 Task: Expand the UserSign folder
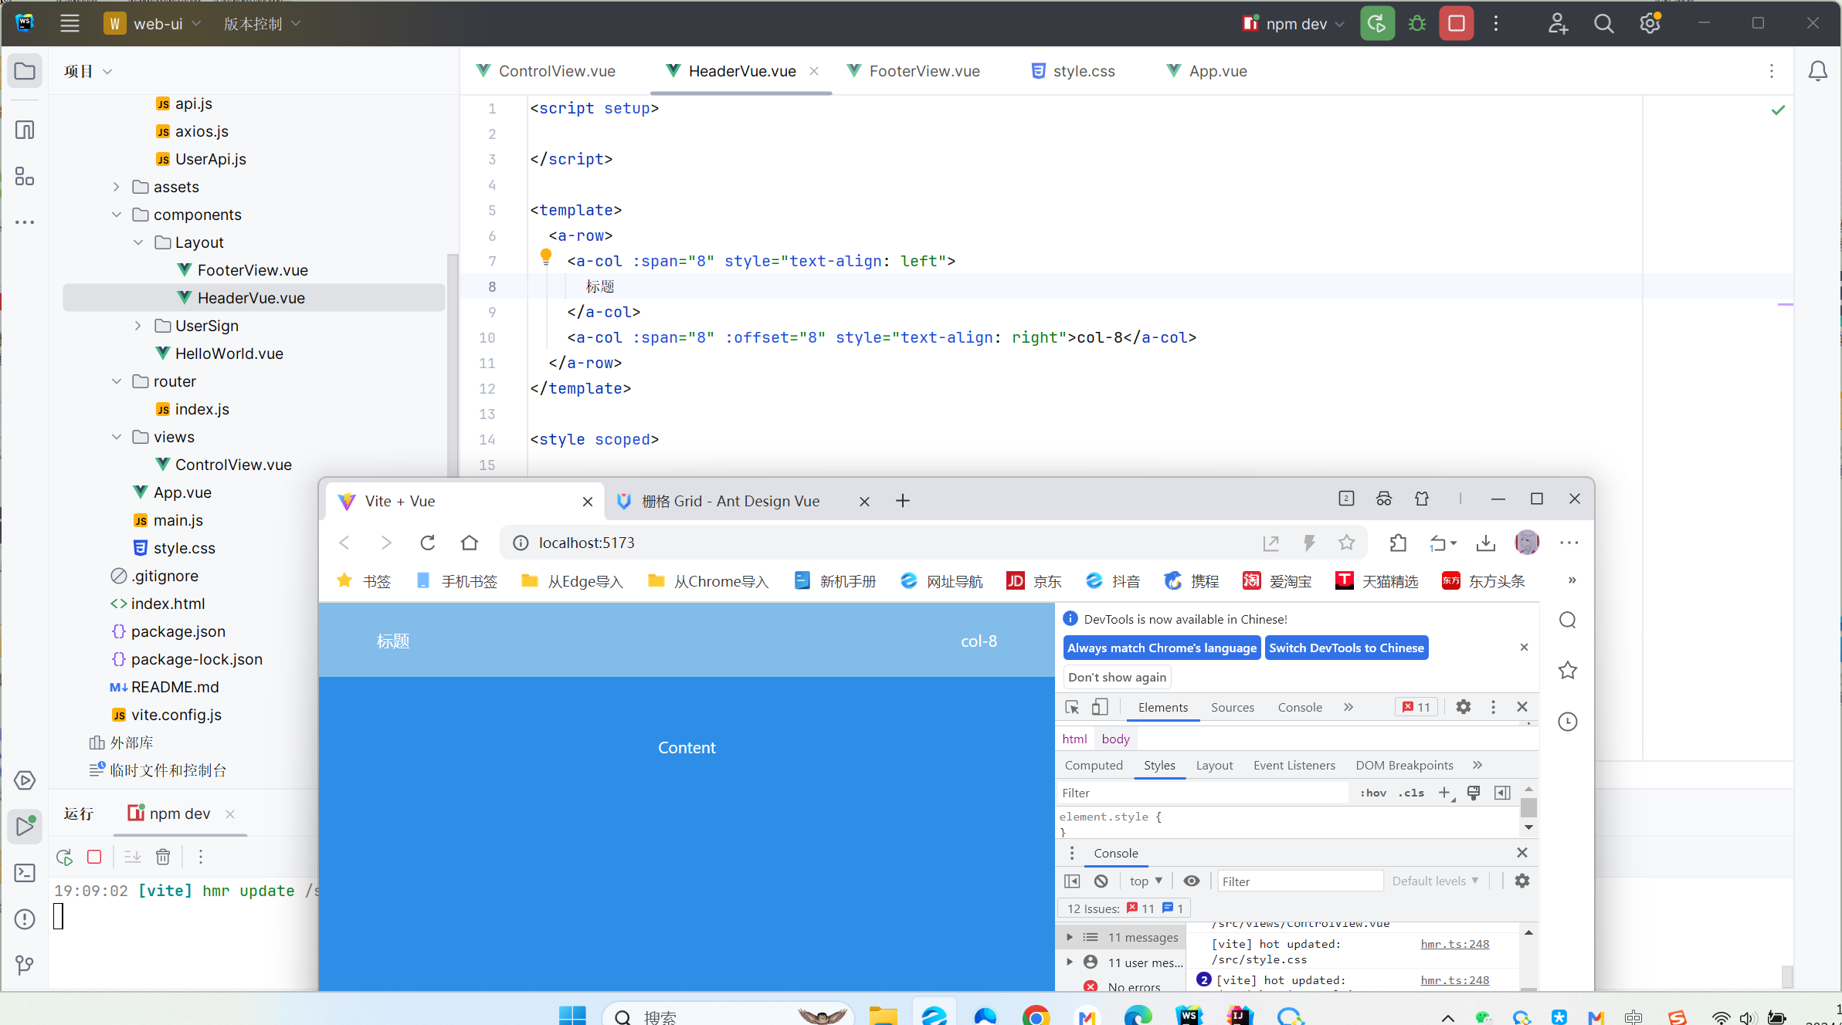click(138, 326)
